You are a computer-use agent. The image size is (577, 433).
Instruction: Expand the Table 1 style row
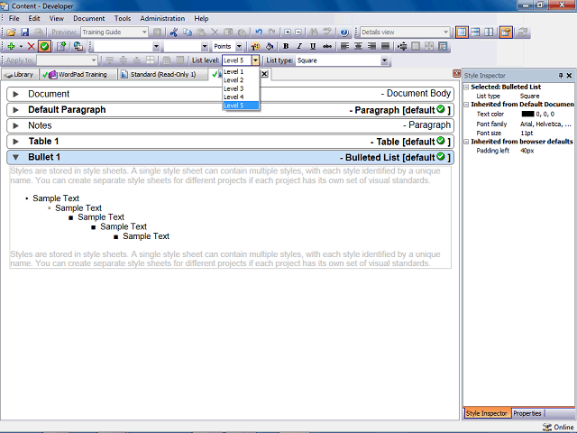click(16, 142)
